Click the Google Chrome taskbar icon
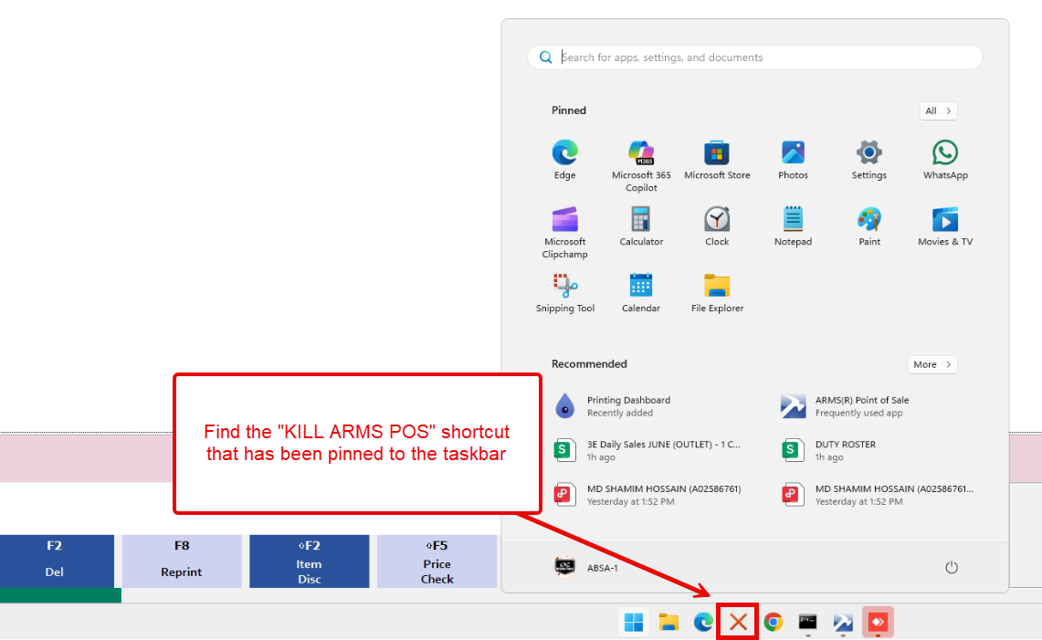 tap(774, 623)
